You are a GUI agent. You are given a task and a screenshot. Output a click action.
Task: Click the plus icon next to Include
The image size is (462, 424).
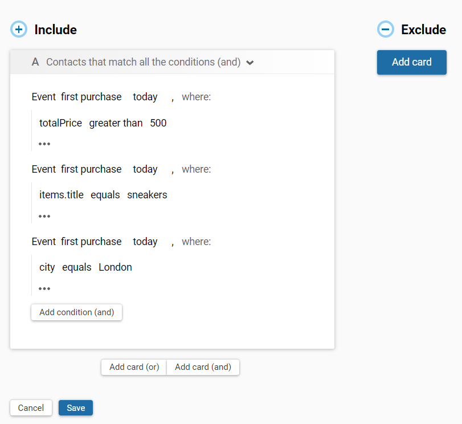point(19,29)
